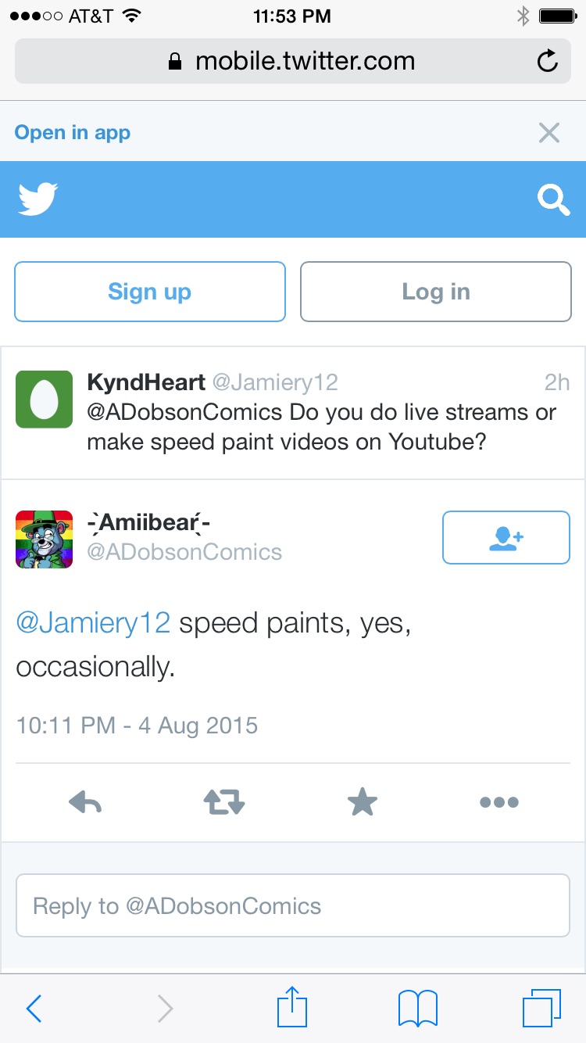586x1043 pixels.
Task: Favorite the tweet with star icon
Action: click(363, 802)
